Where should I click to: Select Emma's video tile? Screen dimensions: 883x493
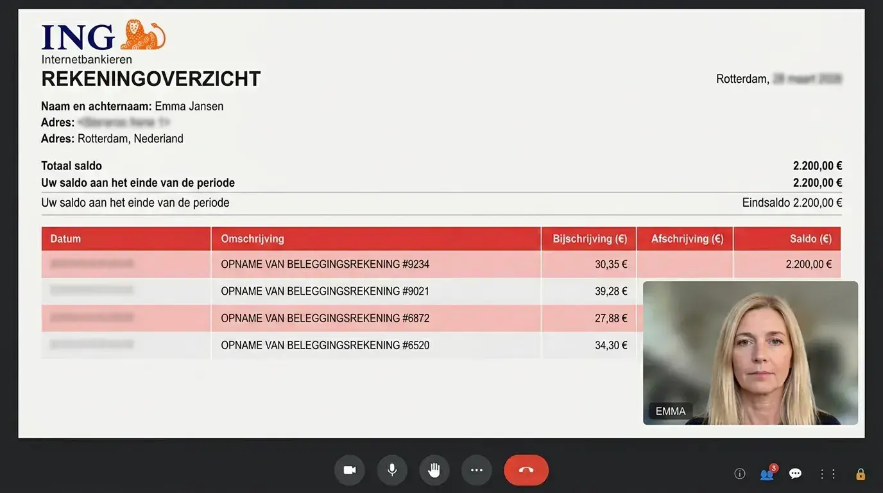coord(750,352)
